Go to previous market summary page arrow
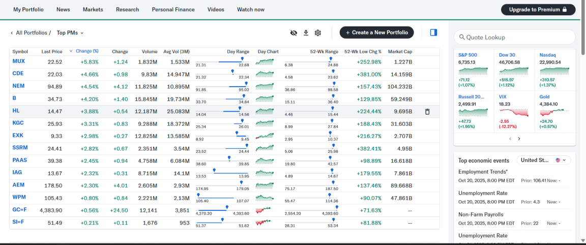 pyautogui.click(x=510, y=139)
